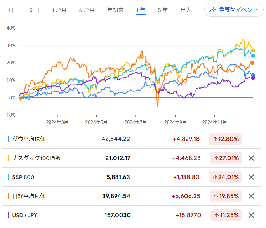Click the orange Nikkei endpoint dot on chart
266x228 pixels.
click(x=252, y=63)
